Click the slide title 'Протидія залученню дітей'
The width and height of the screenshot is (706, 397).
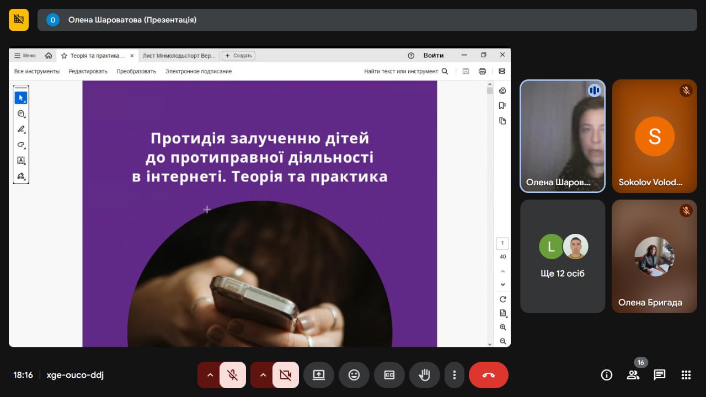[x=260, y=138]
